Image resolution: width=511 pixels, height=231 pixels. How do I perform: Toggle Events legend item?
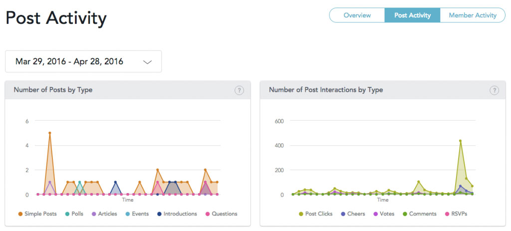tap(137, 214)
